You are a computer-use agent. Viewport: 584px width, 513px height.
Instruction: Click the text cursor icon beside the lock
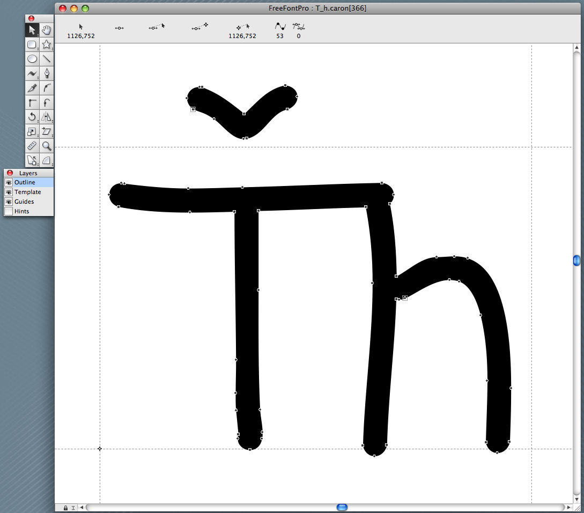click(73, 508)
